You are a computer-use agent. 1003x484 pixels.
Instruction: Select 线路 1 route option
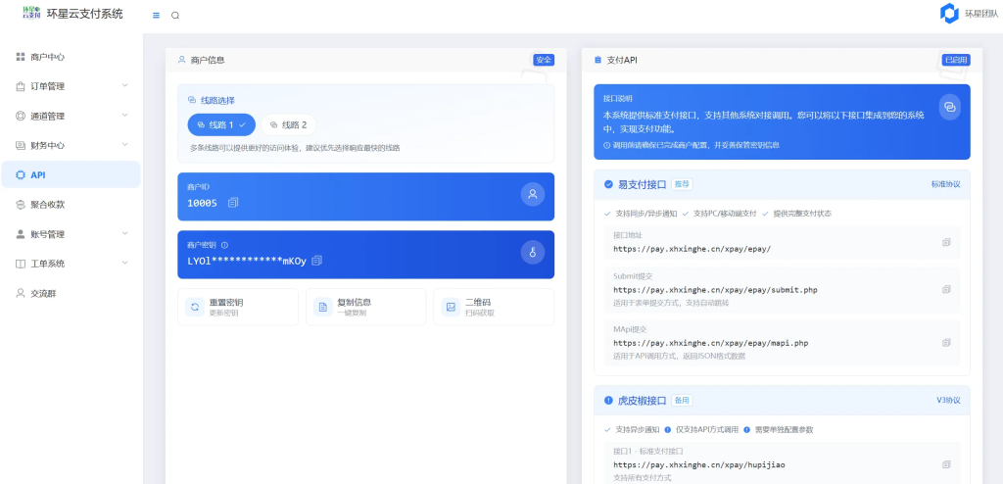(x=221, y=125)
